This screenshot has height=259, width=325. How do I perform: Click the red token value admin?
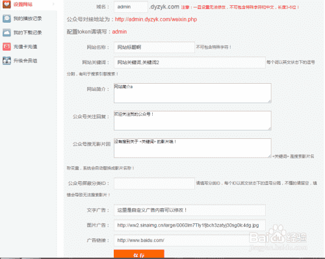(120, 32)
